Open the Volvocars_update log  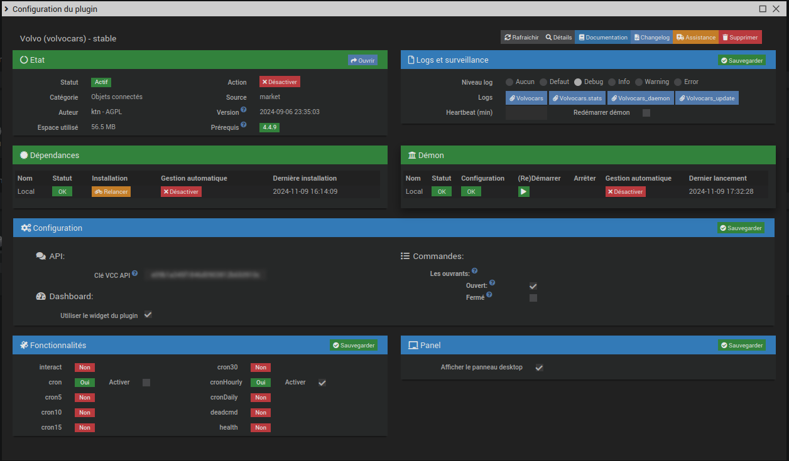(x=707, y=98)
